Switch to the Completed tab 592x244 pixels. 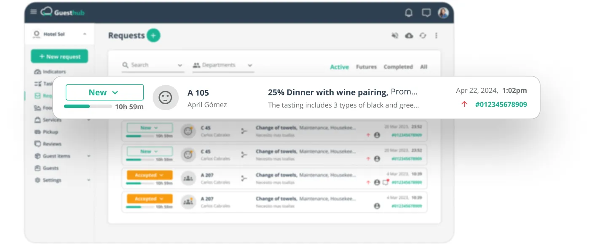pyautogui.click(x=398, y=67)
